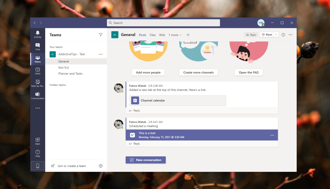Expand the Hidden teams section

(58, 85)
